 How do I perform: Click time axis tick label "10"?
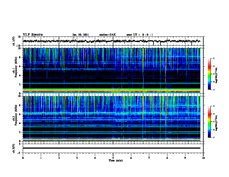[x=203, y=158]
